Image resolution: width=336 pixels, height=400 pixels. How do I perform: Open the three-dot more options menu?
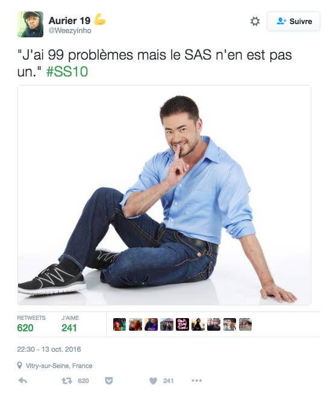[x=196, y=380]
